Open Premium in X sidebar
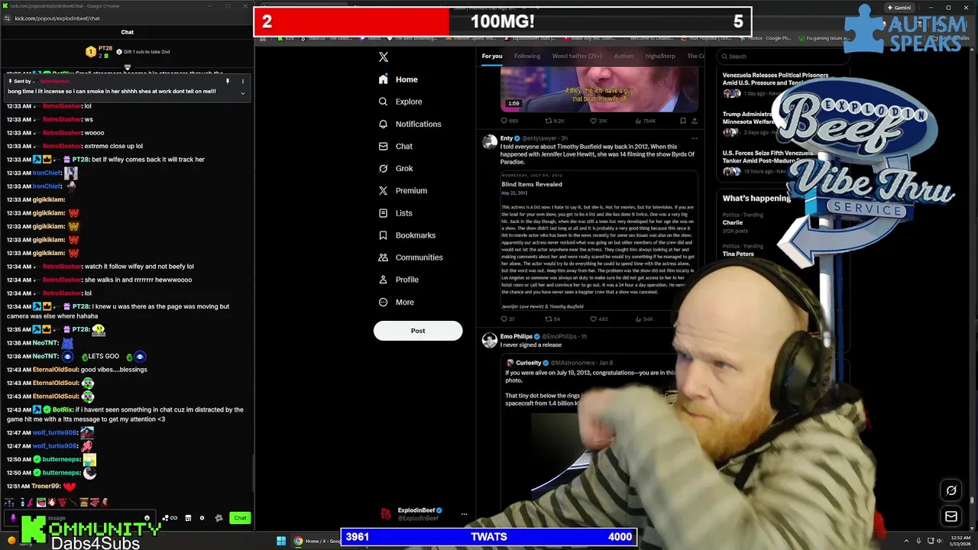The width and height of the screenshot is (978, 550). (x=403, y=190)
